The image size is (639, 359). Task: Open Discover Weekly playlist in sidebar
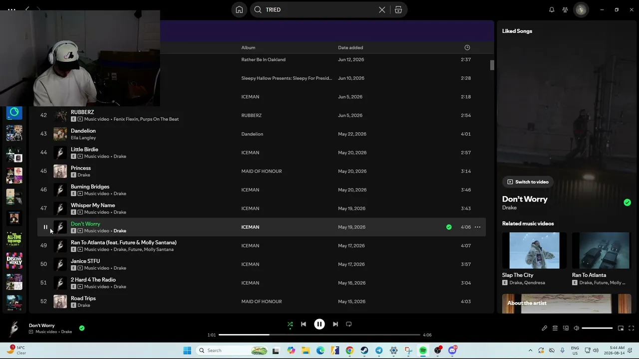[14, 260]
